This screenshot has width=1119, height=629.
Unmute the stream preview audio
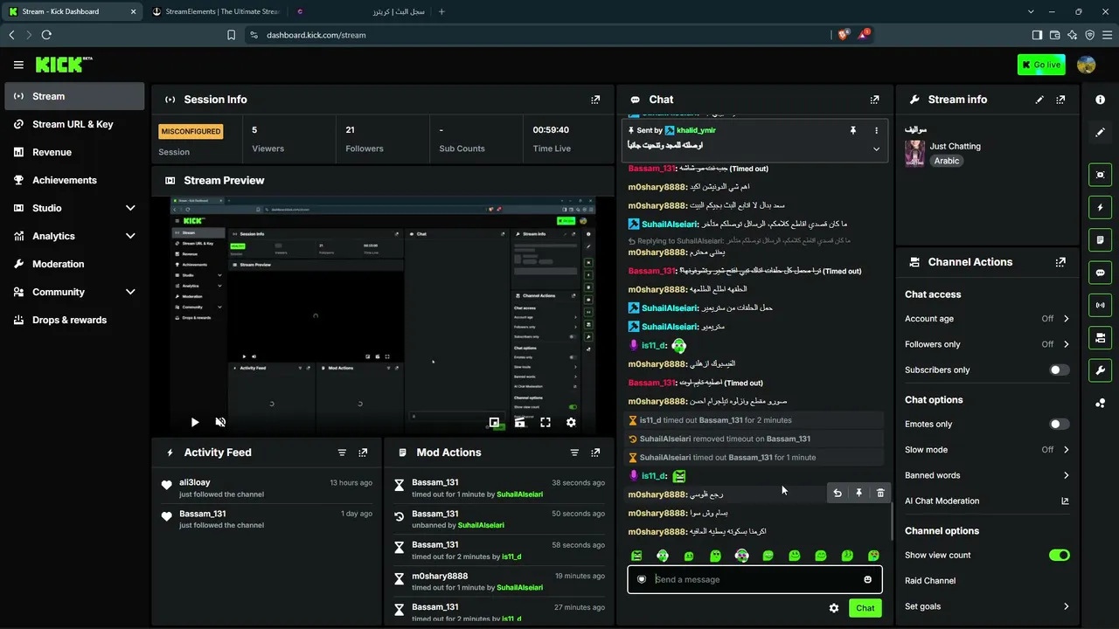click(220, 422)
